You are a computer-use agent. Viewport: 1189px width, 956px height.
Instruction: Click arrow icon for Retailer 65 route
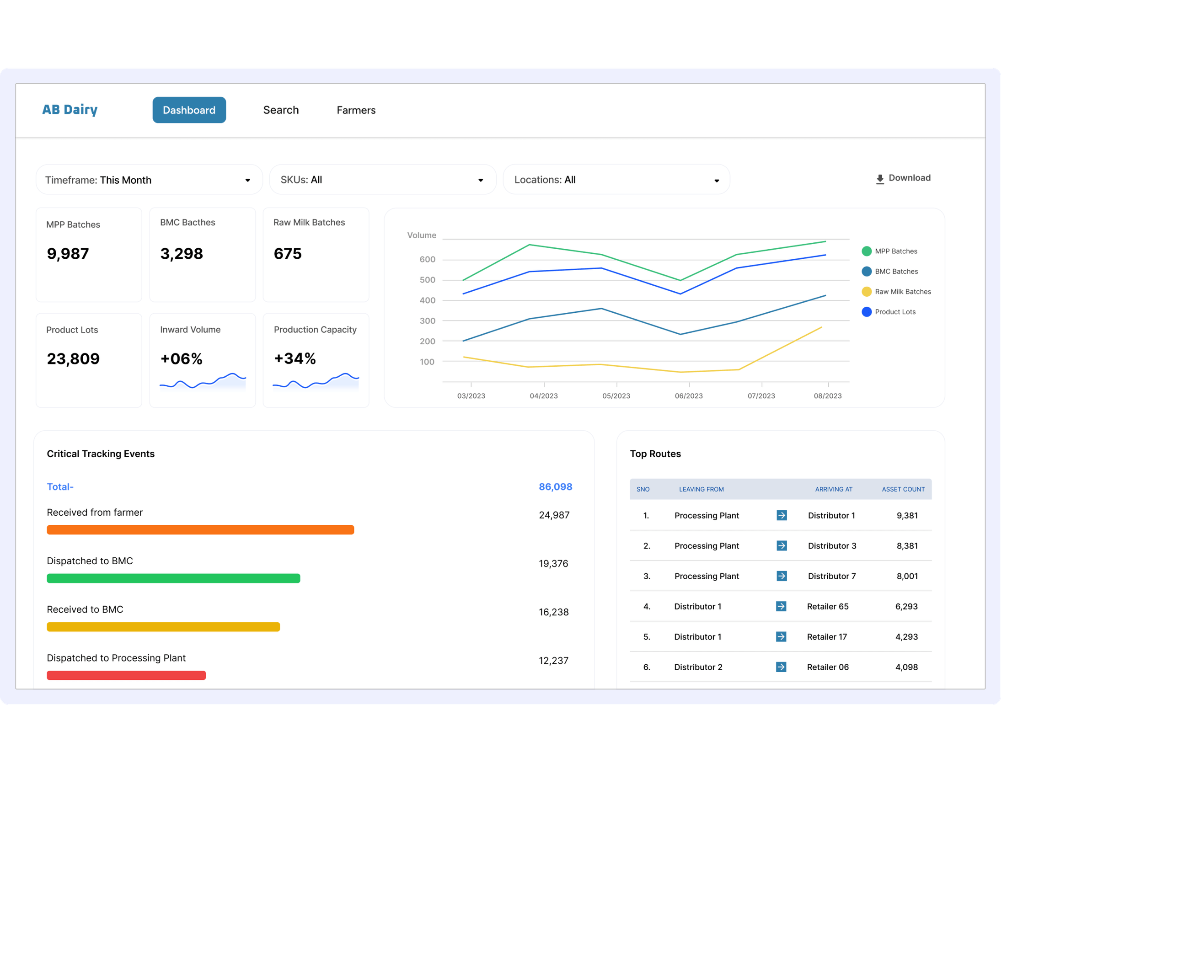click(x=781, y=606)
